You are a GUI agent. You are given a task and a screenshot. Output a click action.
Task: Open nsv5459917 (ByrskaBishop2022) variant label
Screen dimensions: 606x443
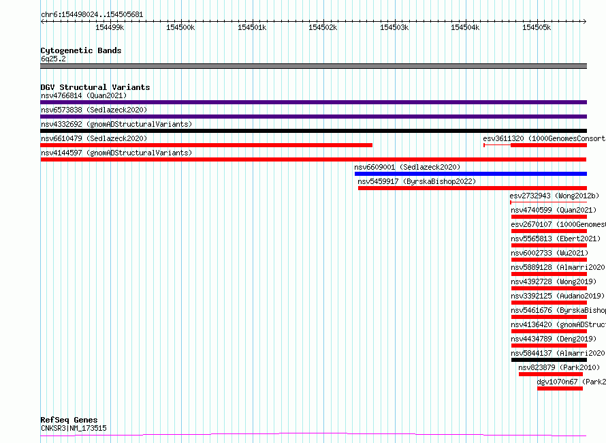click(417, 181)
